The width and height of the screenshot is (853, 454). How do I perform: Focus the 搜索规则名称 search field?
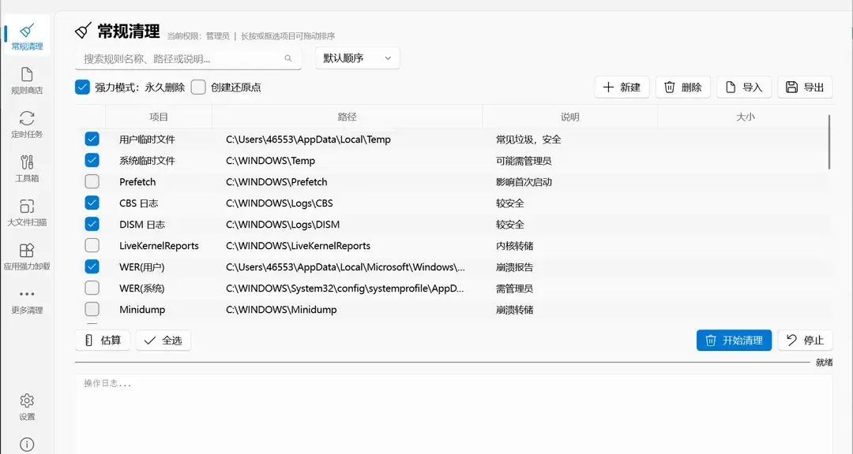click(188, 58)
